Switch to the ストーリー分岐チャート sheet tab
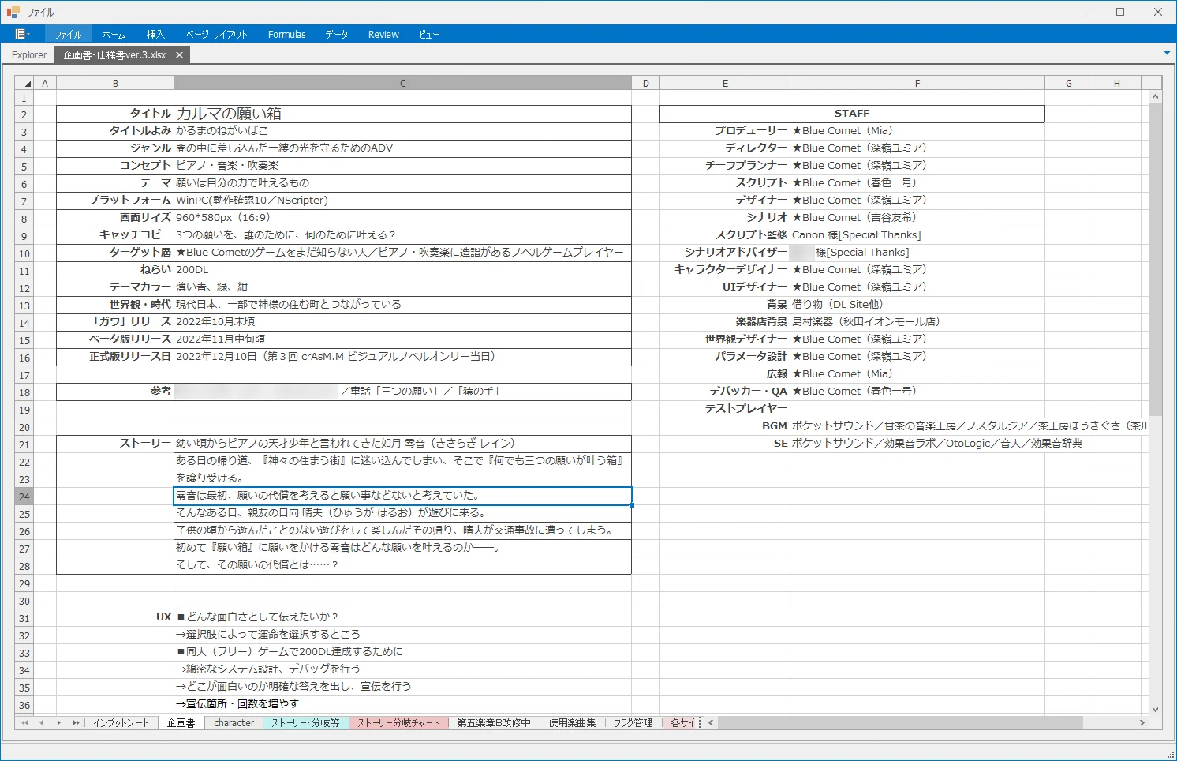1177x761 pixels. 398,722
